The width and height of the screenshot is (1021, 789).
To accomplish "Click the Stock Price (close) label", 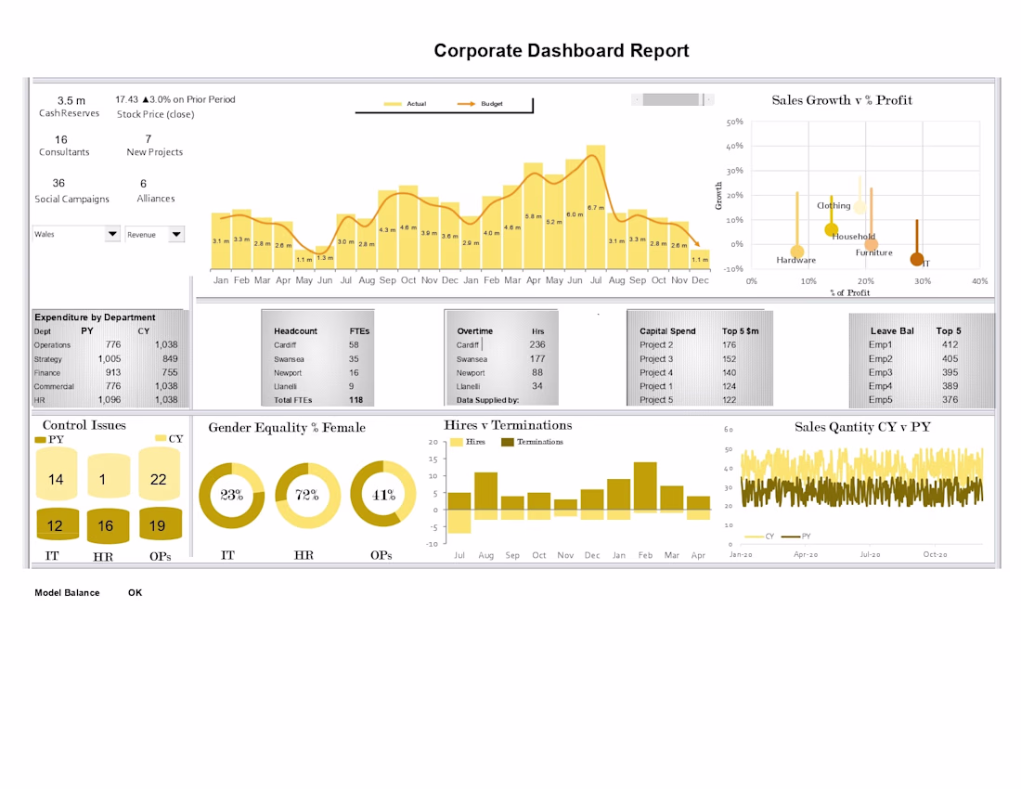I will 156,114.
